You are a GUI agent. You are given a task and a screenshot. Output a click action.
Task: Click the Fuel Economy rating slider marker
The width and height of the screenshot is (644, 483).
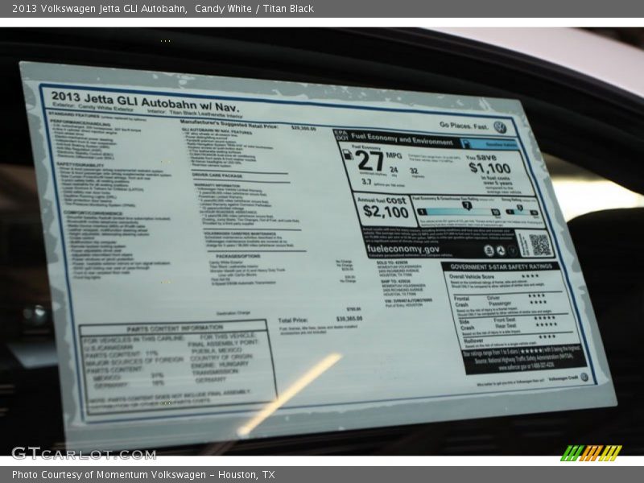466,206
